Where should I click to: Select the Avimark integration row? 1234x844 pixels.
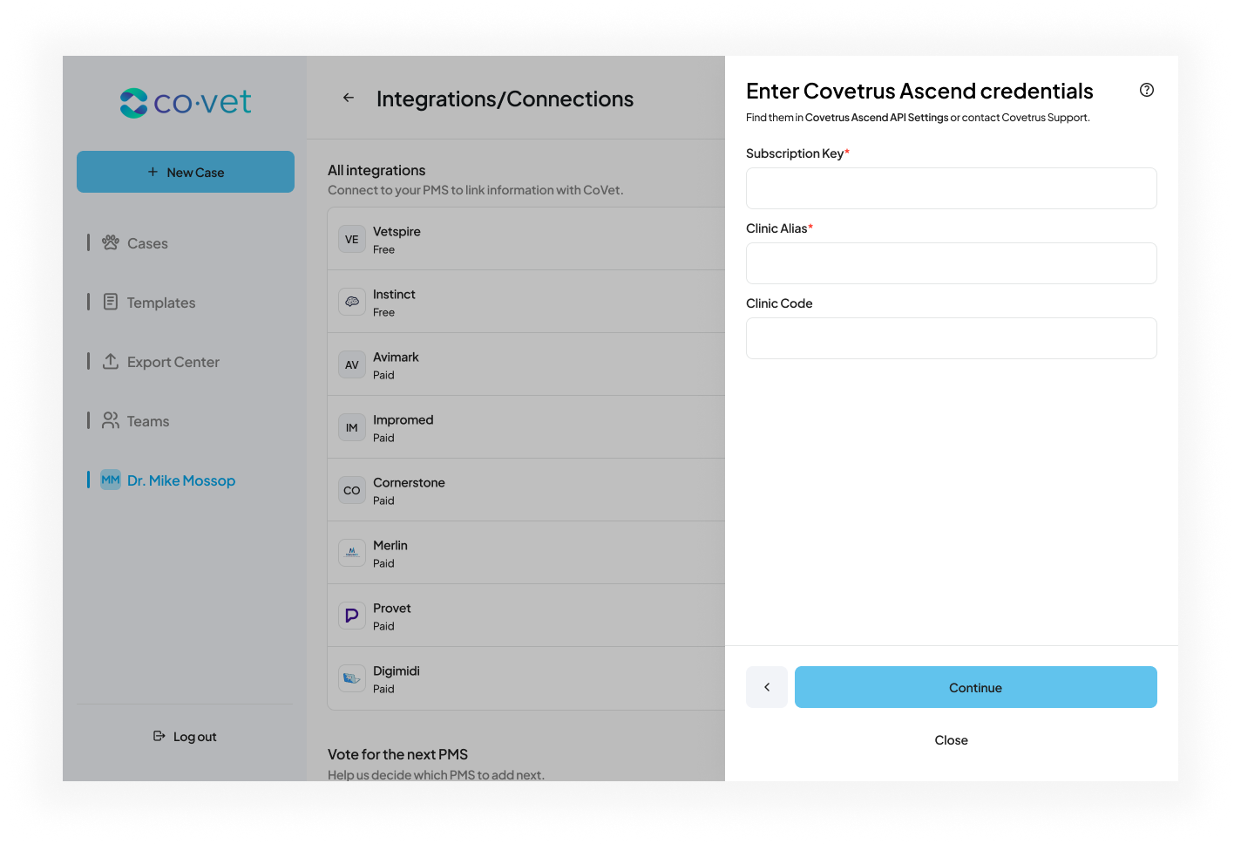pyautogui.click(x=526, y=364)
